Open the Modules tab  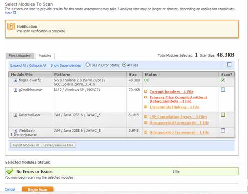click(x=45, y=56)
